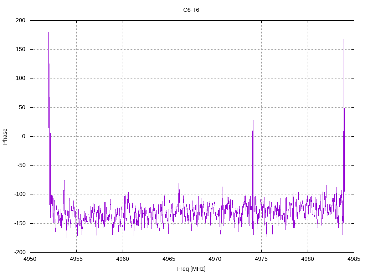This screenshot has height=274, width=365.
Task: Click the x-axis tick label 4955
Action: coord(76,259)
